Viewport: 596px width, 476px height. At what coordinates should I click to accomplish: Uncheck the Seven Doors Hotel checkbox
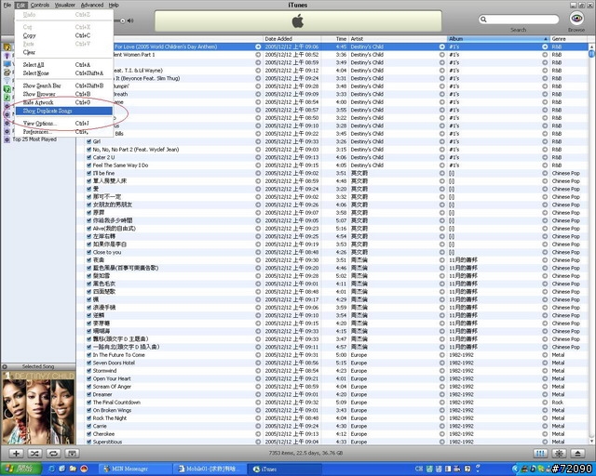[x=89, y=363]
